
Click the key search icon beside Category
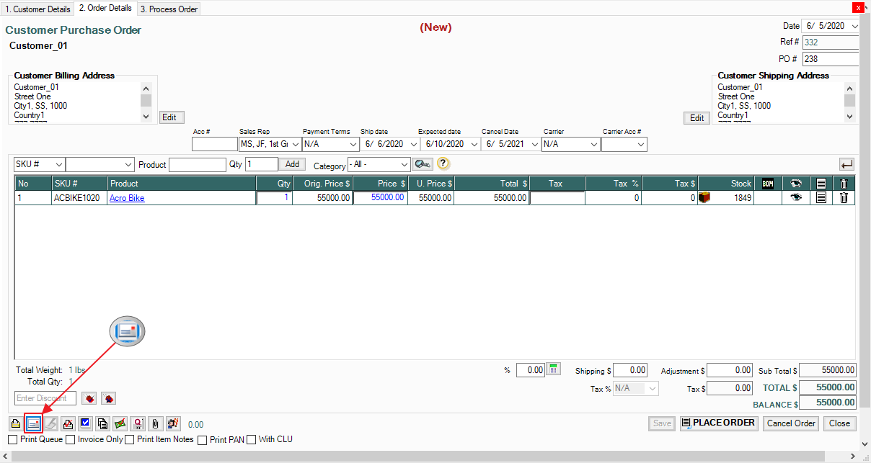(423, 164)
